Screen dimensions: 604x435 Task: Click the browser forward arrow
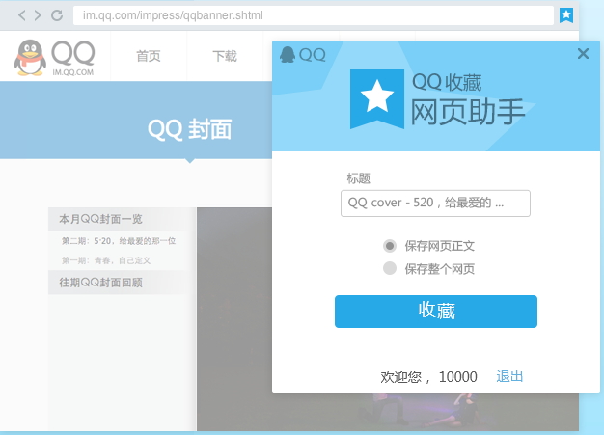tap(38, 15)
